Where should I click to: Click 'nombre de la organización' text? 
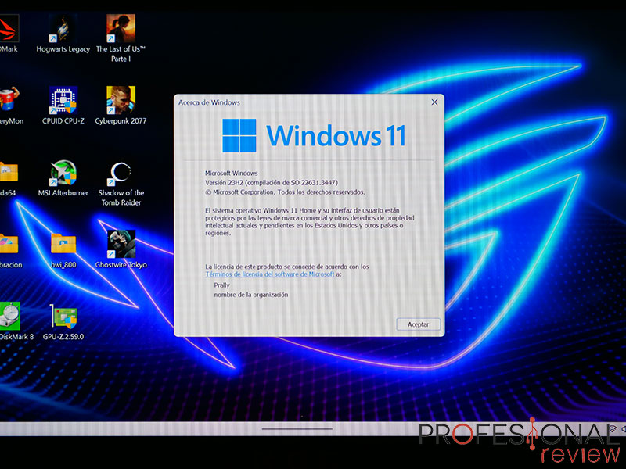(250, 295)
